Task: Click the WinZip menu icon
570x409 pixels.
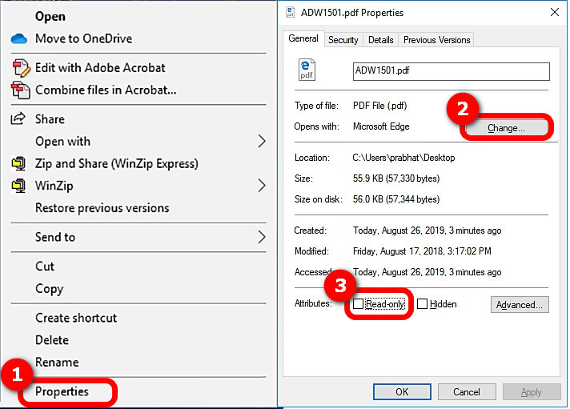Action: [18, 186]
